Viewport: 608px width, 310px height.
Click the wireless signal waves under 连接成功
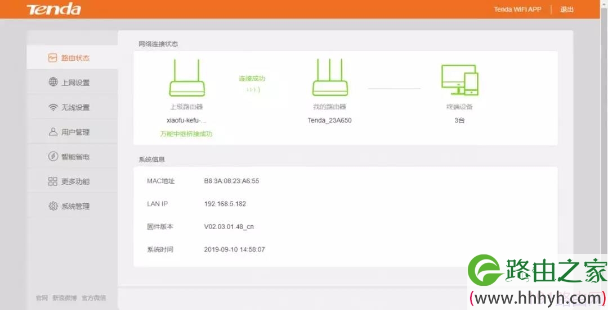[x=253, y=90]
